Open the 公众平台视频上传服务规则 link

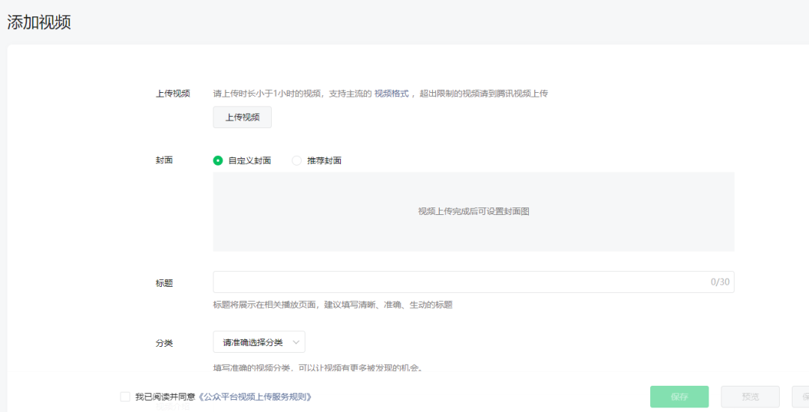255,397
